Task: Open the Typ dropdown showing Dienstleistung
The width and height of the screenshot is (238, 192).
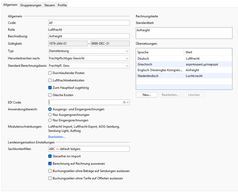Action: [x=89, y=51]
